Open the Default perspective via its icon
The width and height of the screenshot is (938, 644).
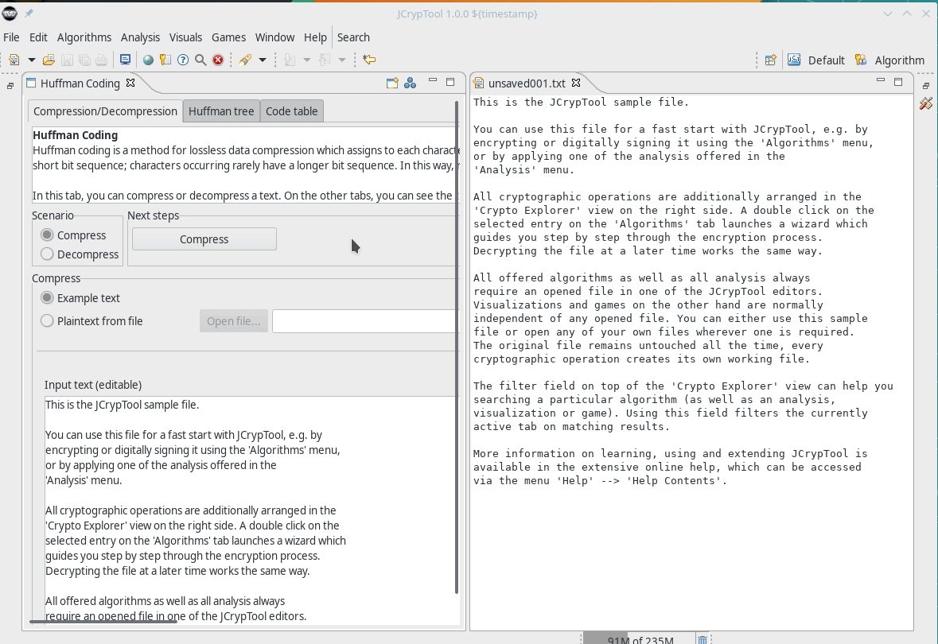point(794,60)
